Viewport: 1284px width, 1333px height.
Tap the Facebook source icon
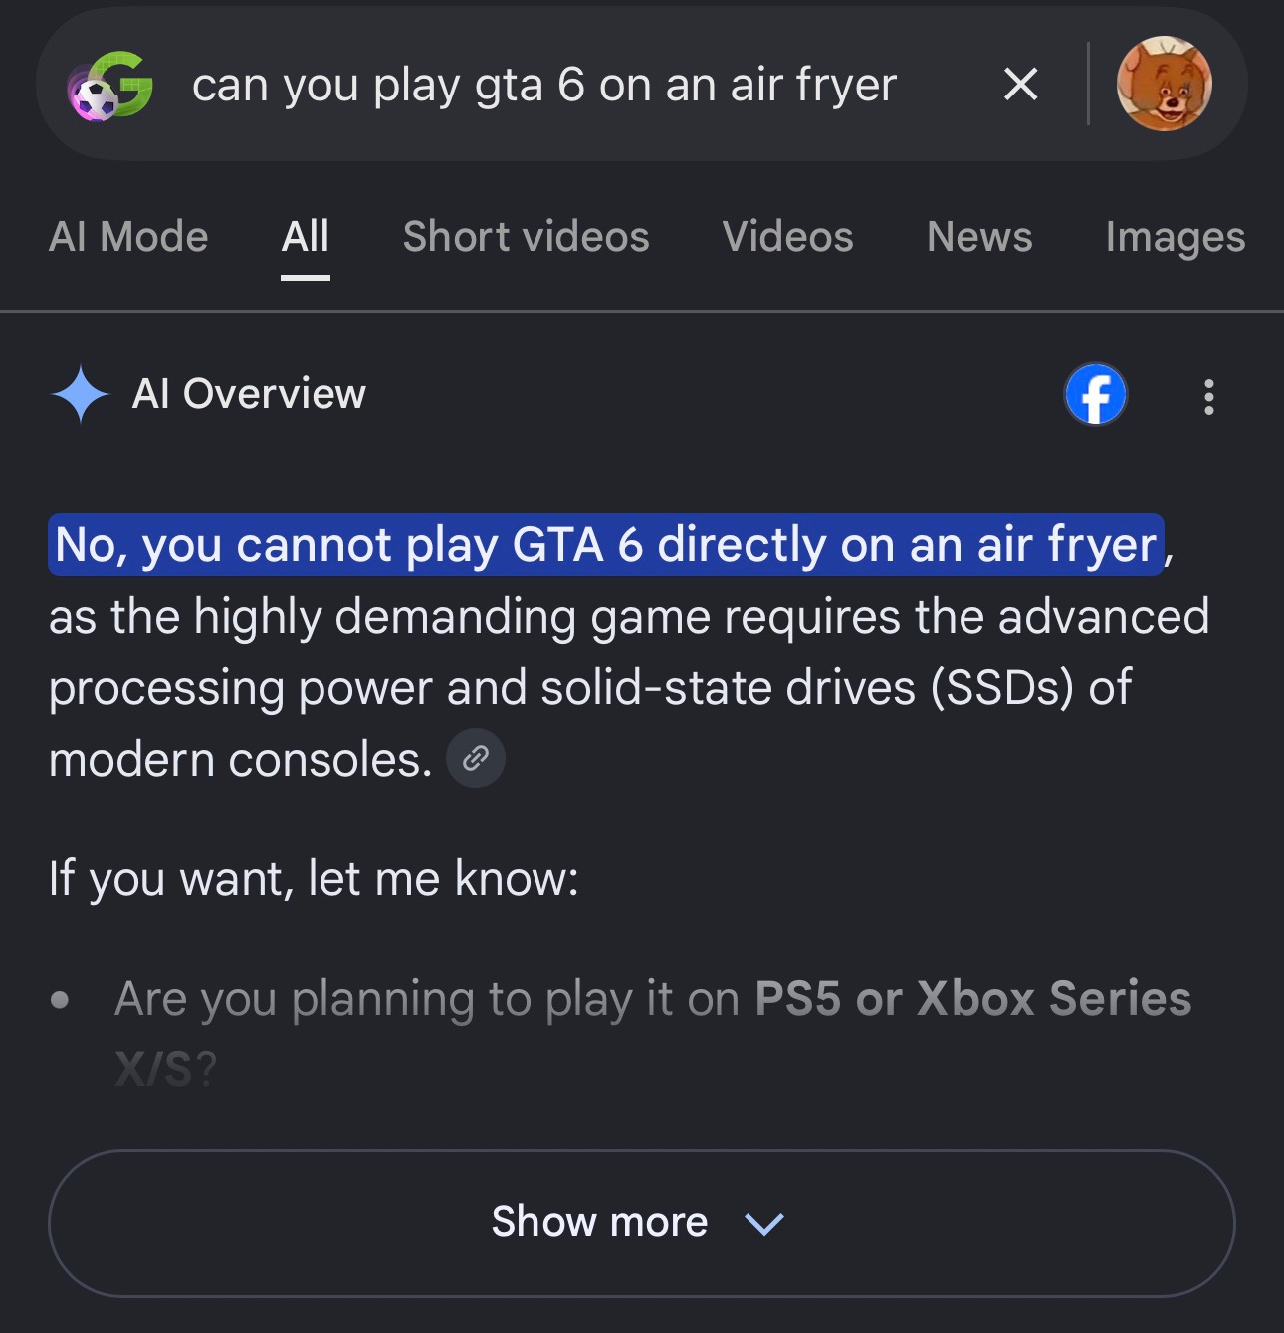coord(1095,395)
